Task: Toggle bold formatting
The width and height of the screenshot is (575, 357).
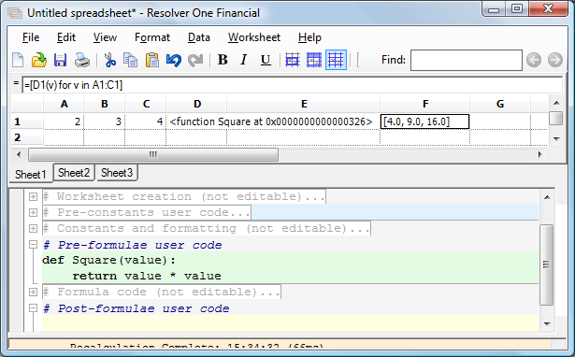Action: (x=223, y=60)
